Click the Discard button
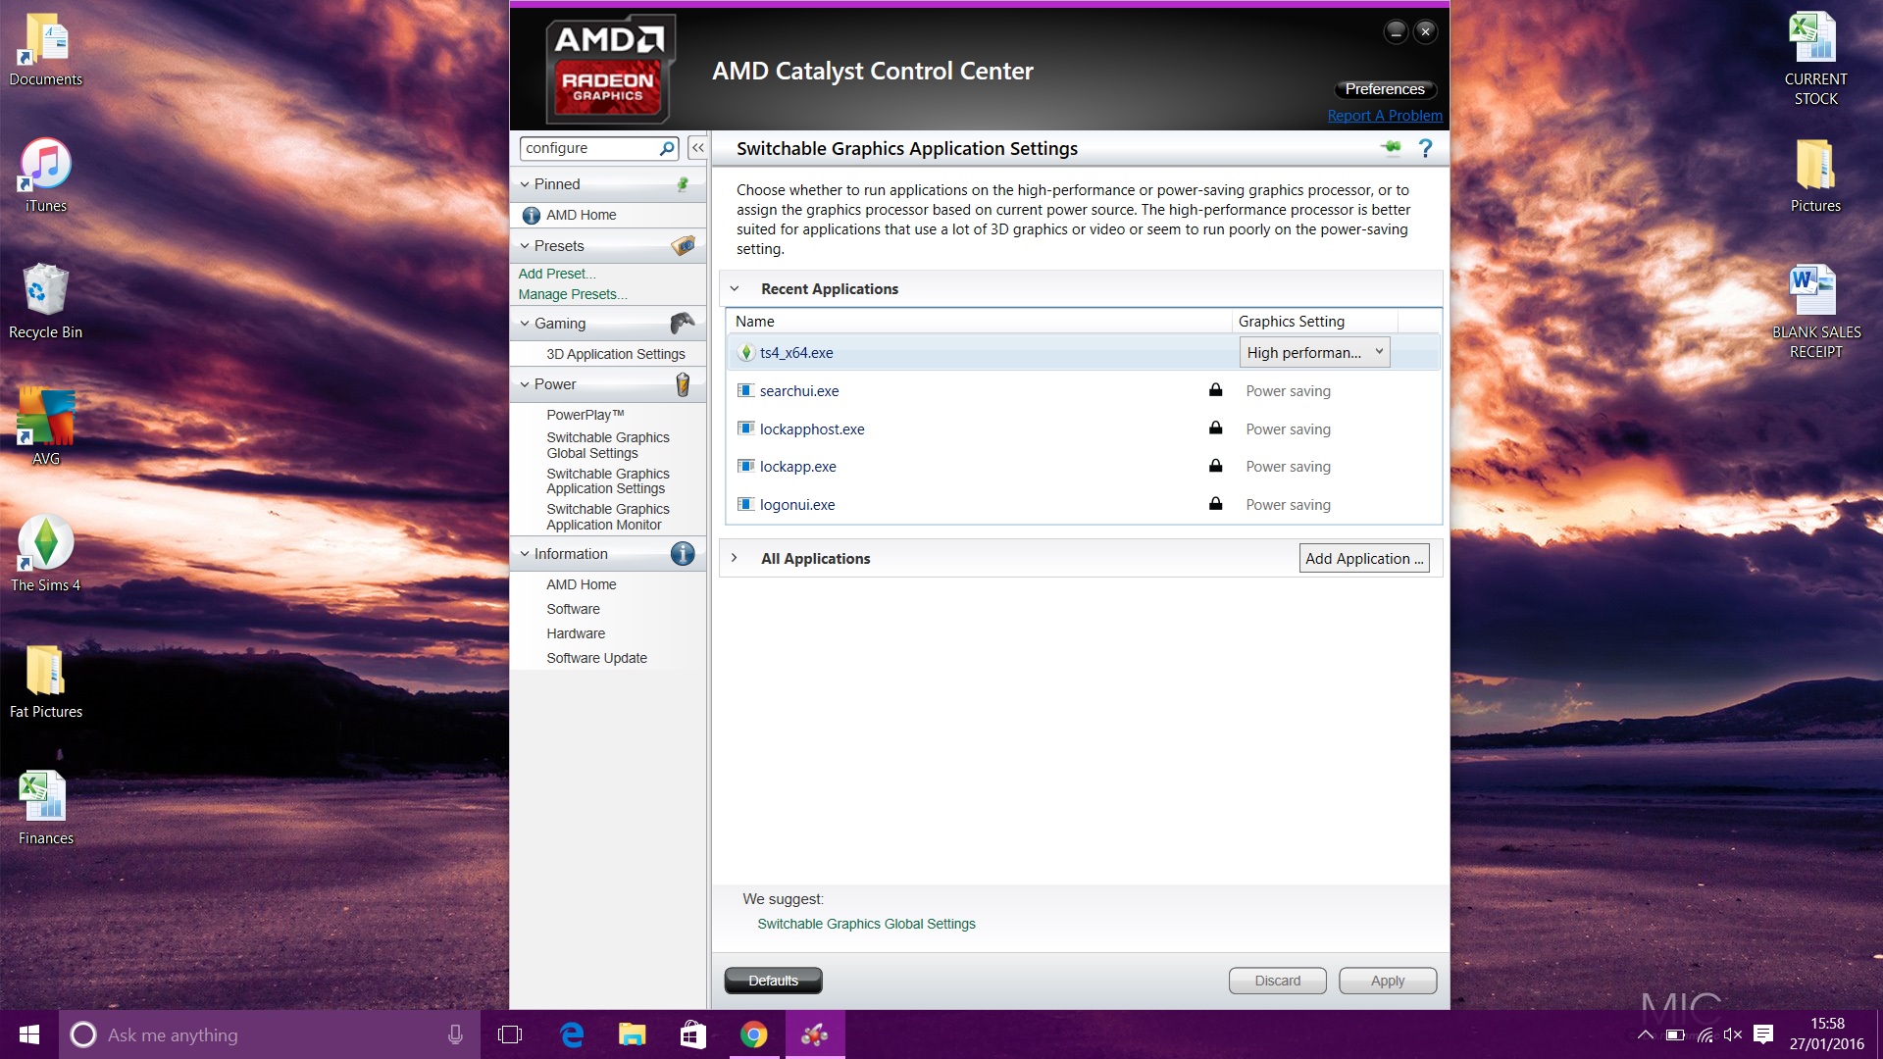Screen dimensions: 1883x1059 [x=1278, y=981]
